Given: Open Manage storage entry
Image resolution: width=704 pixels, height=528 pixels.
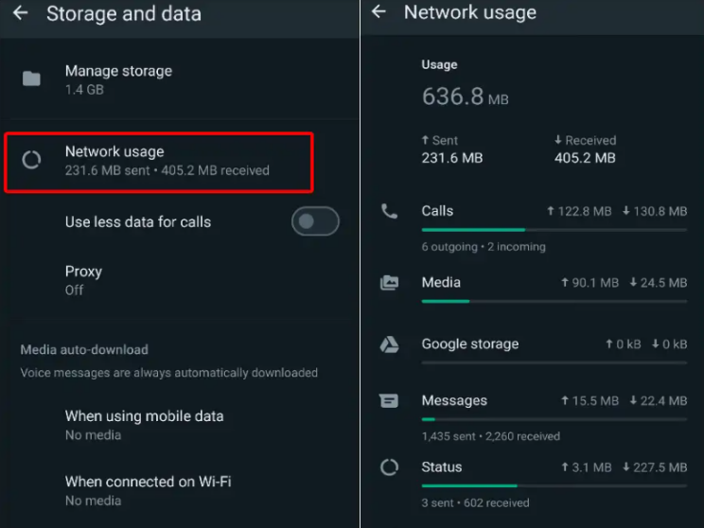Looking at the screenshot, I should point(118,79).
